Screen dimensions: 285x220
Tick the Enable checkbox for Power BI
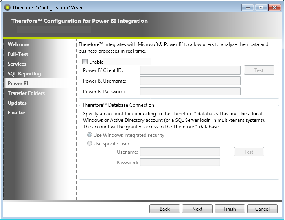coord(85,62)
